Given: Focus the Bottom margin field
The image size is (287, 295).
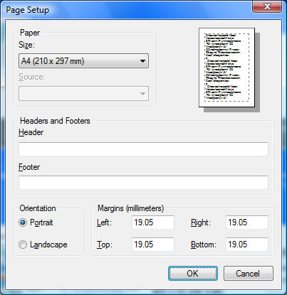Looking at the screenshot, I should 247,245.
